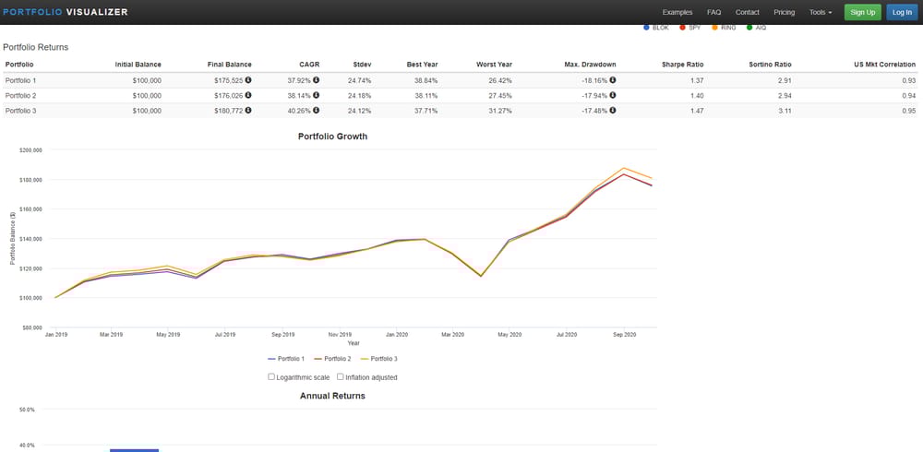Click the Portfolio Visualizer logo

(66, 12)
